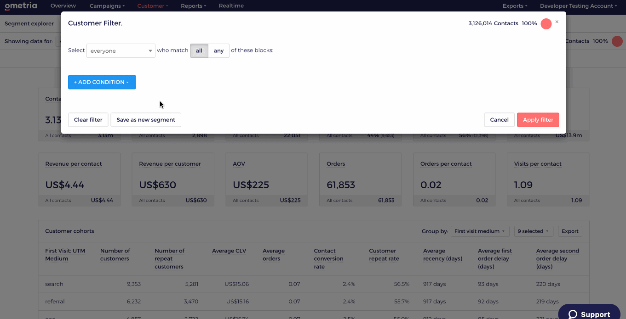The height and width of the screenshot is (319, 626).
Task: Click the Revenue per customer card title
Action: tap(170, 164)
